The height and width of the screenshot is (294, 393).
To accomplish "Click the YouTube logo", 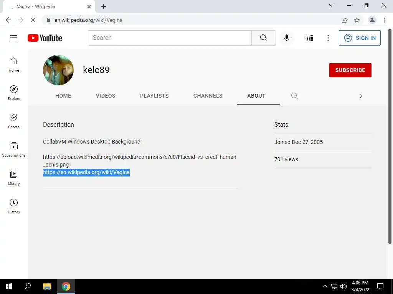I will pyautogui.click(x=45, y=38).
